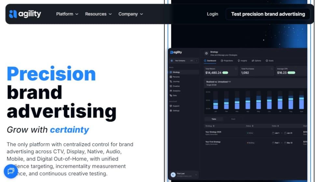Click the Persona icon in dashboard sidebar

[171, 77]
